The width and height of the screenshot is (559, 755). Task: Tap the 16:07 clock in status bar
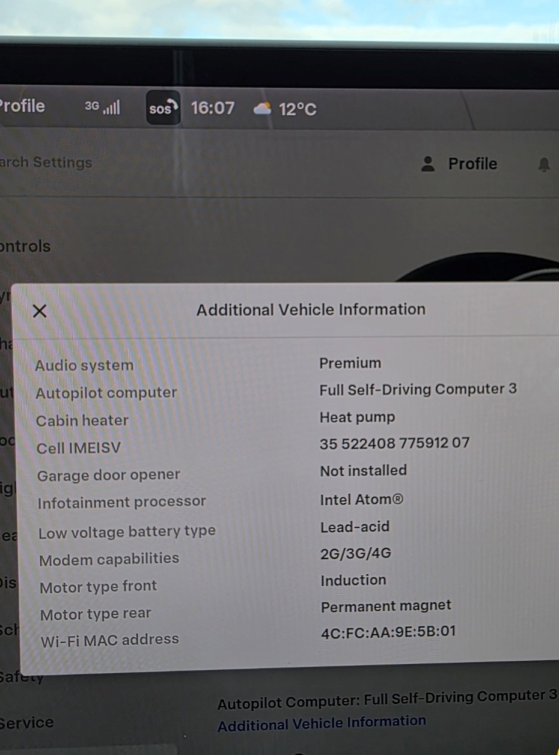click(x=212, y=109)
